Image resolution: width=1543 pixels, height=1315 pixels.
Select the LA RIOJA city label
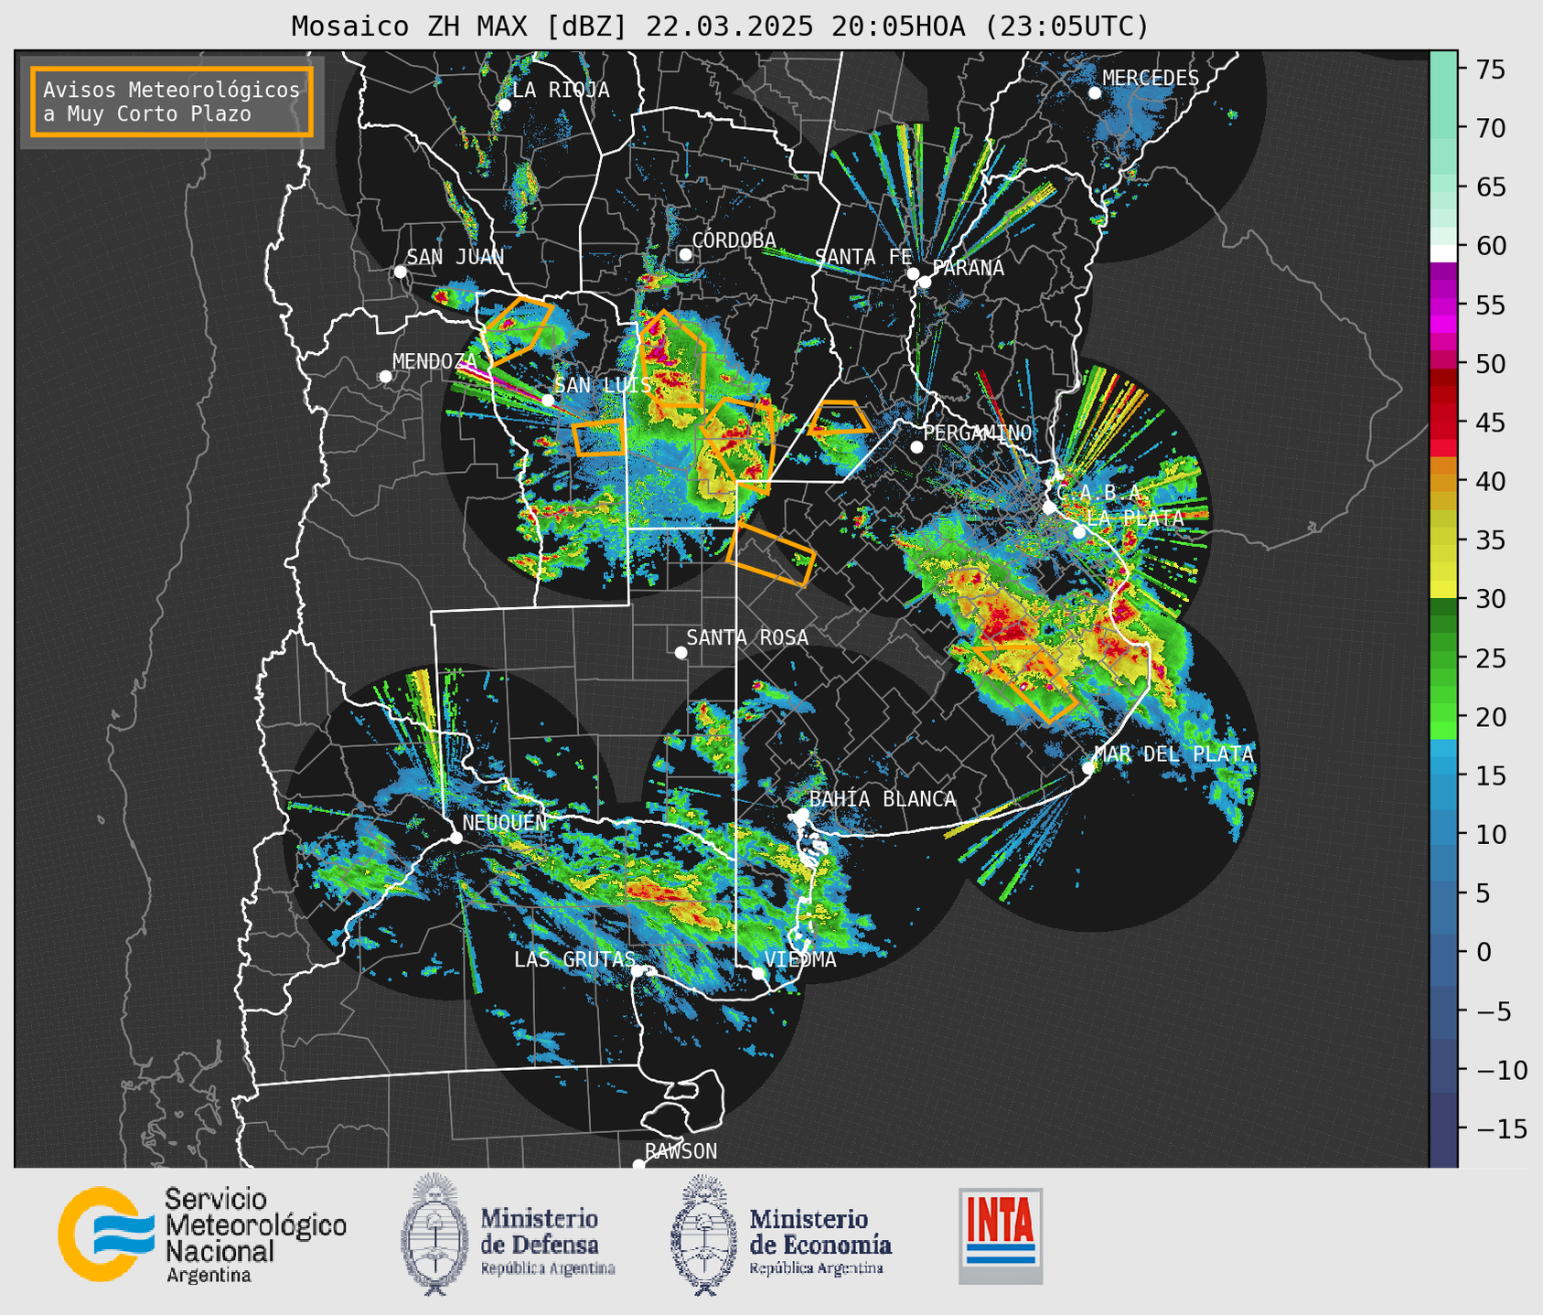[x=561, y=90]
